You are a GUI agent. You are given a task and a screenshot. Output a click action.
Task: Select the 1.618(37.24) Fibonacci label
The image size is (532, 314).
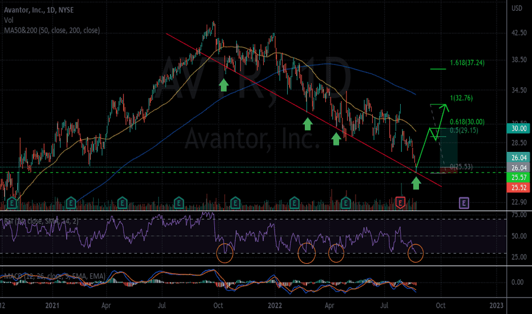467,63
